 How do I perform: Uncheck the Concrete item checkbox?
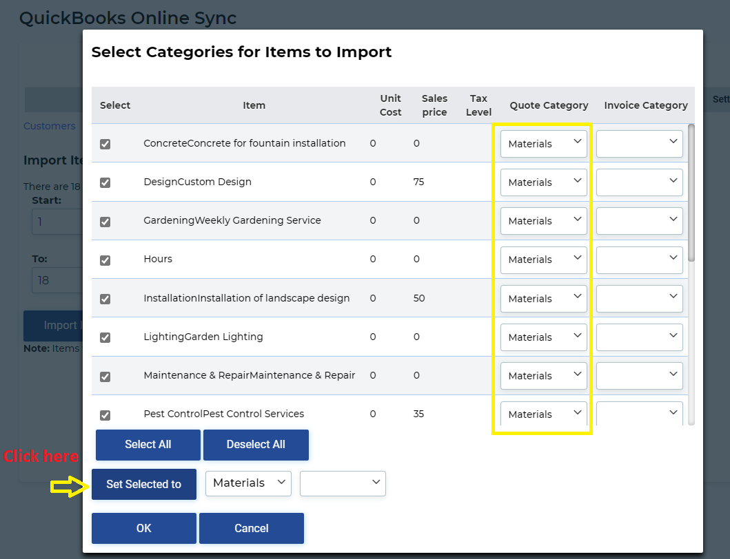105,144
